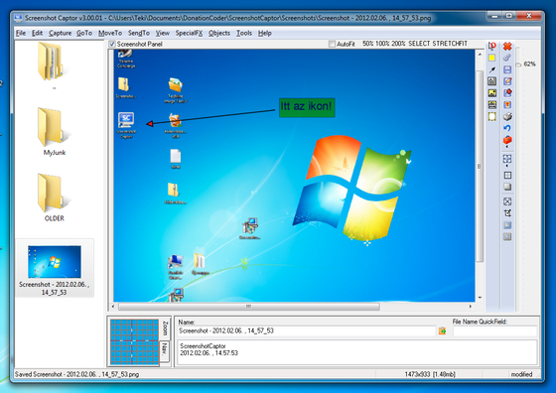Toggle the Screenshot Panel checkbox
556x393 pixels.
click(x=112, y=44)
